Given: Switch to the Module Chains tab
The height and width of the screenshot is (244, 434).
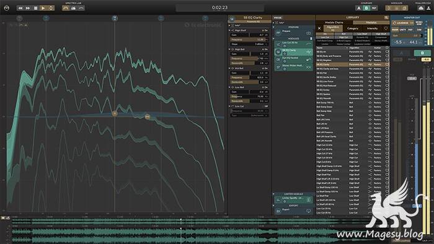Looking at the screenshot, I should tap(334, 22).
